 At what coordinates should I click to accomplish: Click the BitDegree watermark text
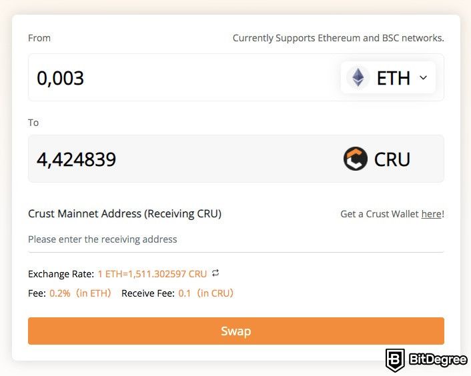point(438,359)
